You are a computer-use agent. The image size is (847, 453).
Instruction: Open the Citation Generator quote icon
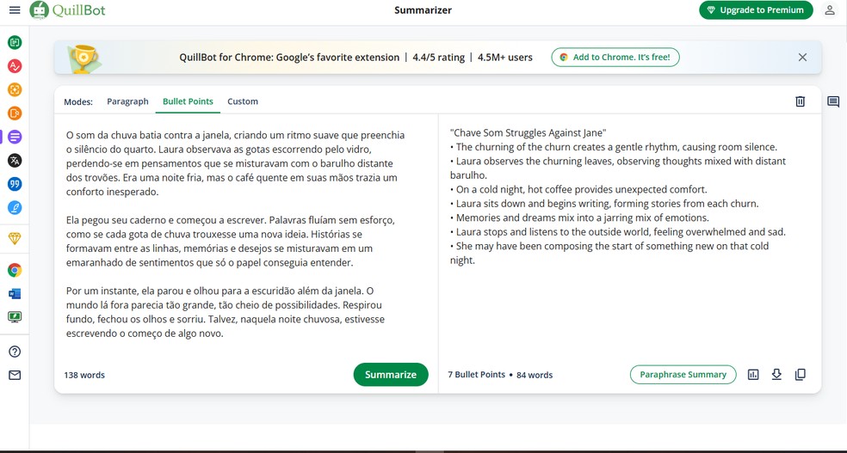[15, 184]
